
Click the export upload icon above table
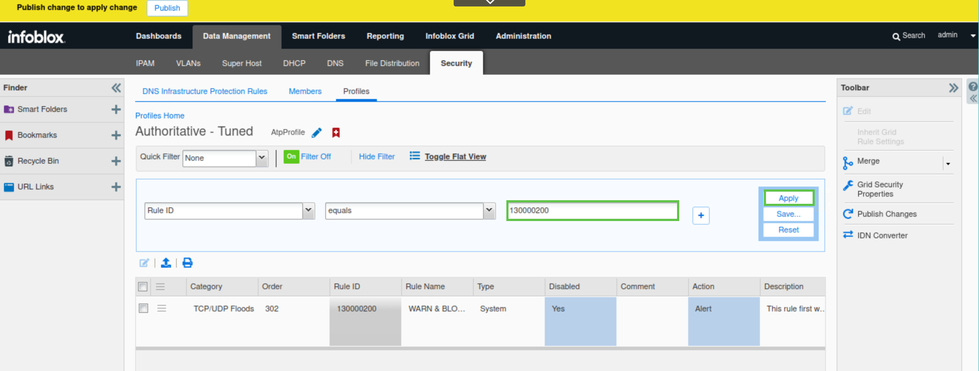(x=166, y=263)
